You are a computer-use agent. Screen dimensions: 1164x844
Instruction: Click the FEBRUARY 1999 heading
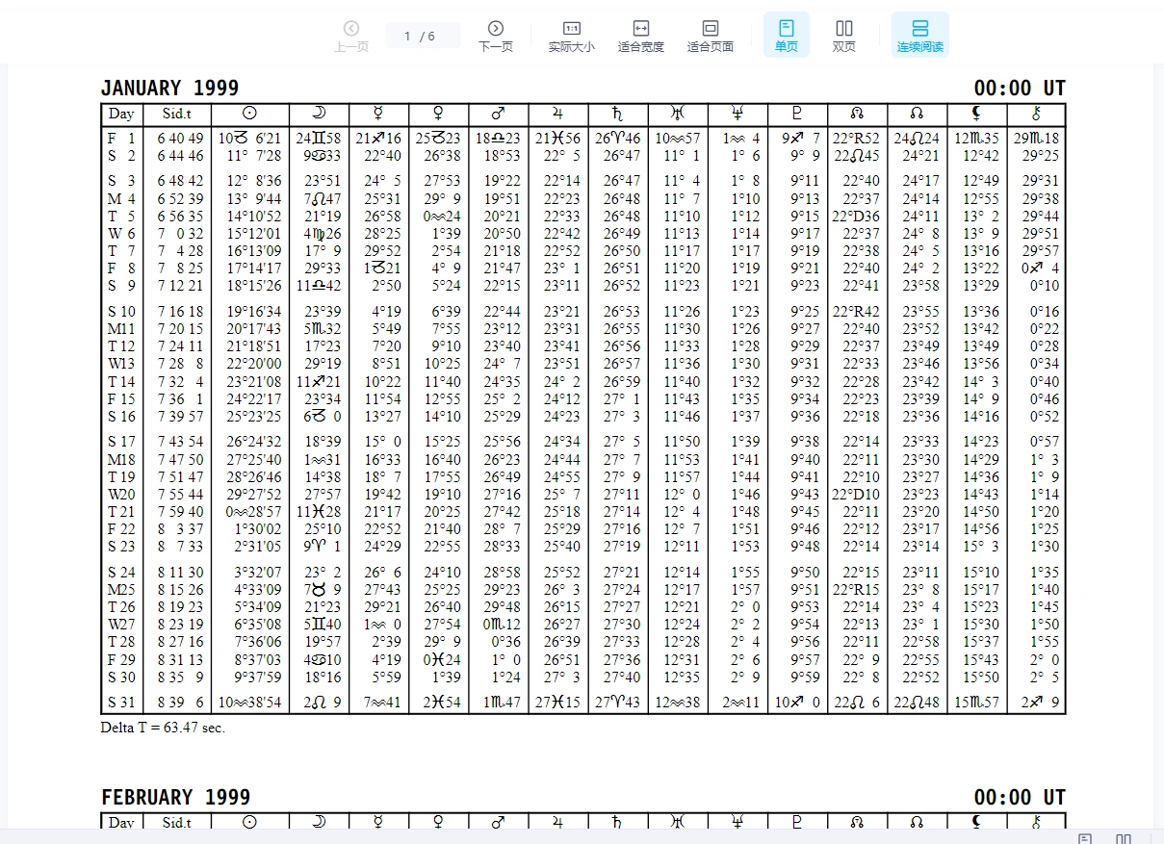175,797
